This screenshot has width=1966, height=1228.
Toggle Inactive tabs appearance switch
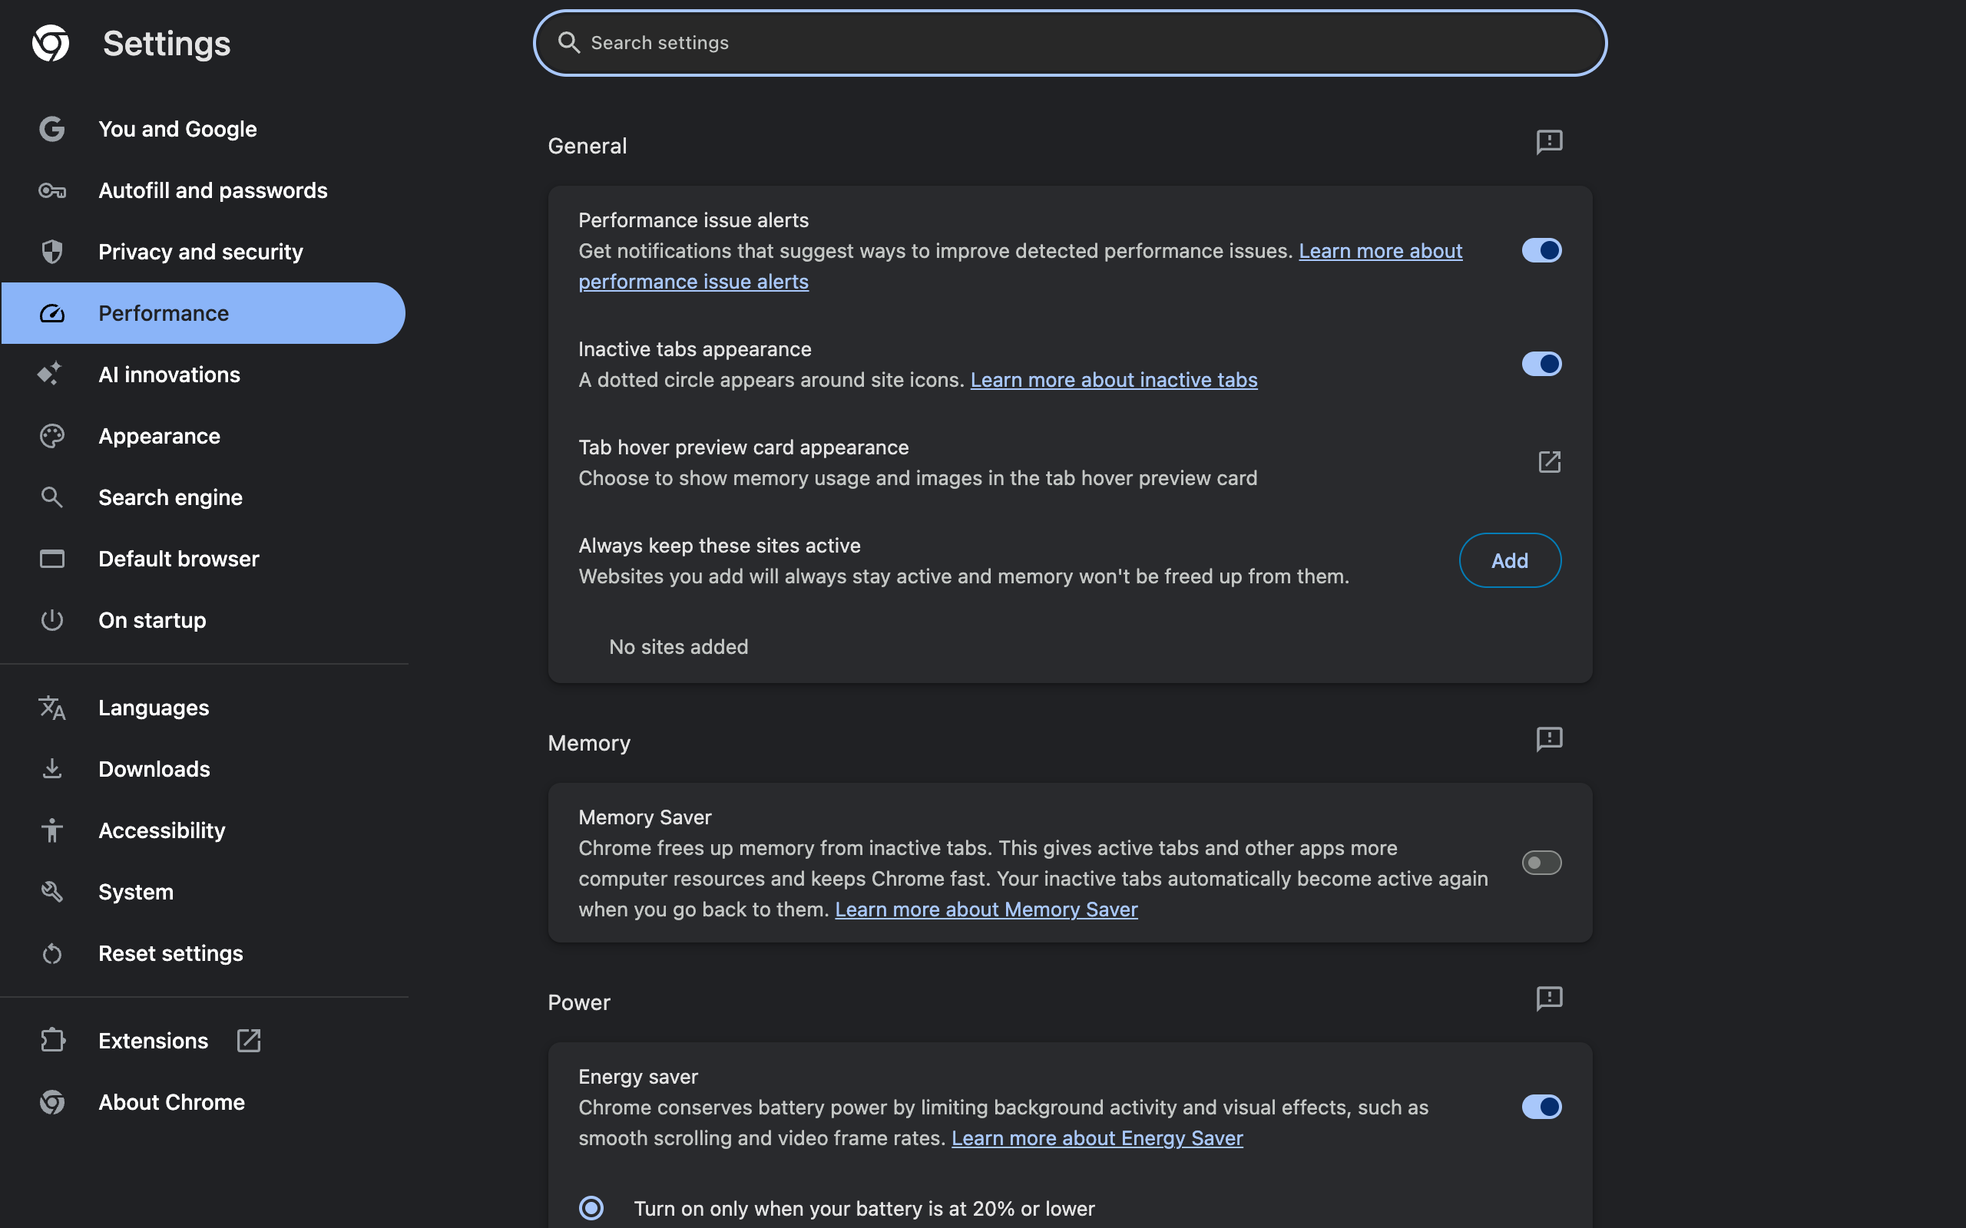(x=1541, y=364)
